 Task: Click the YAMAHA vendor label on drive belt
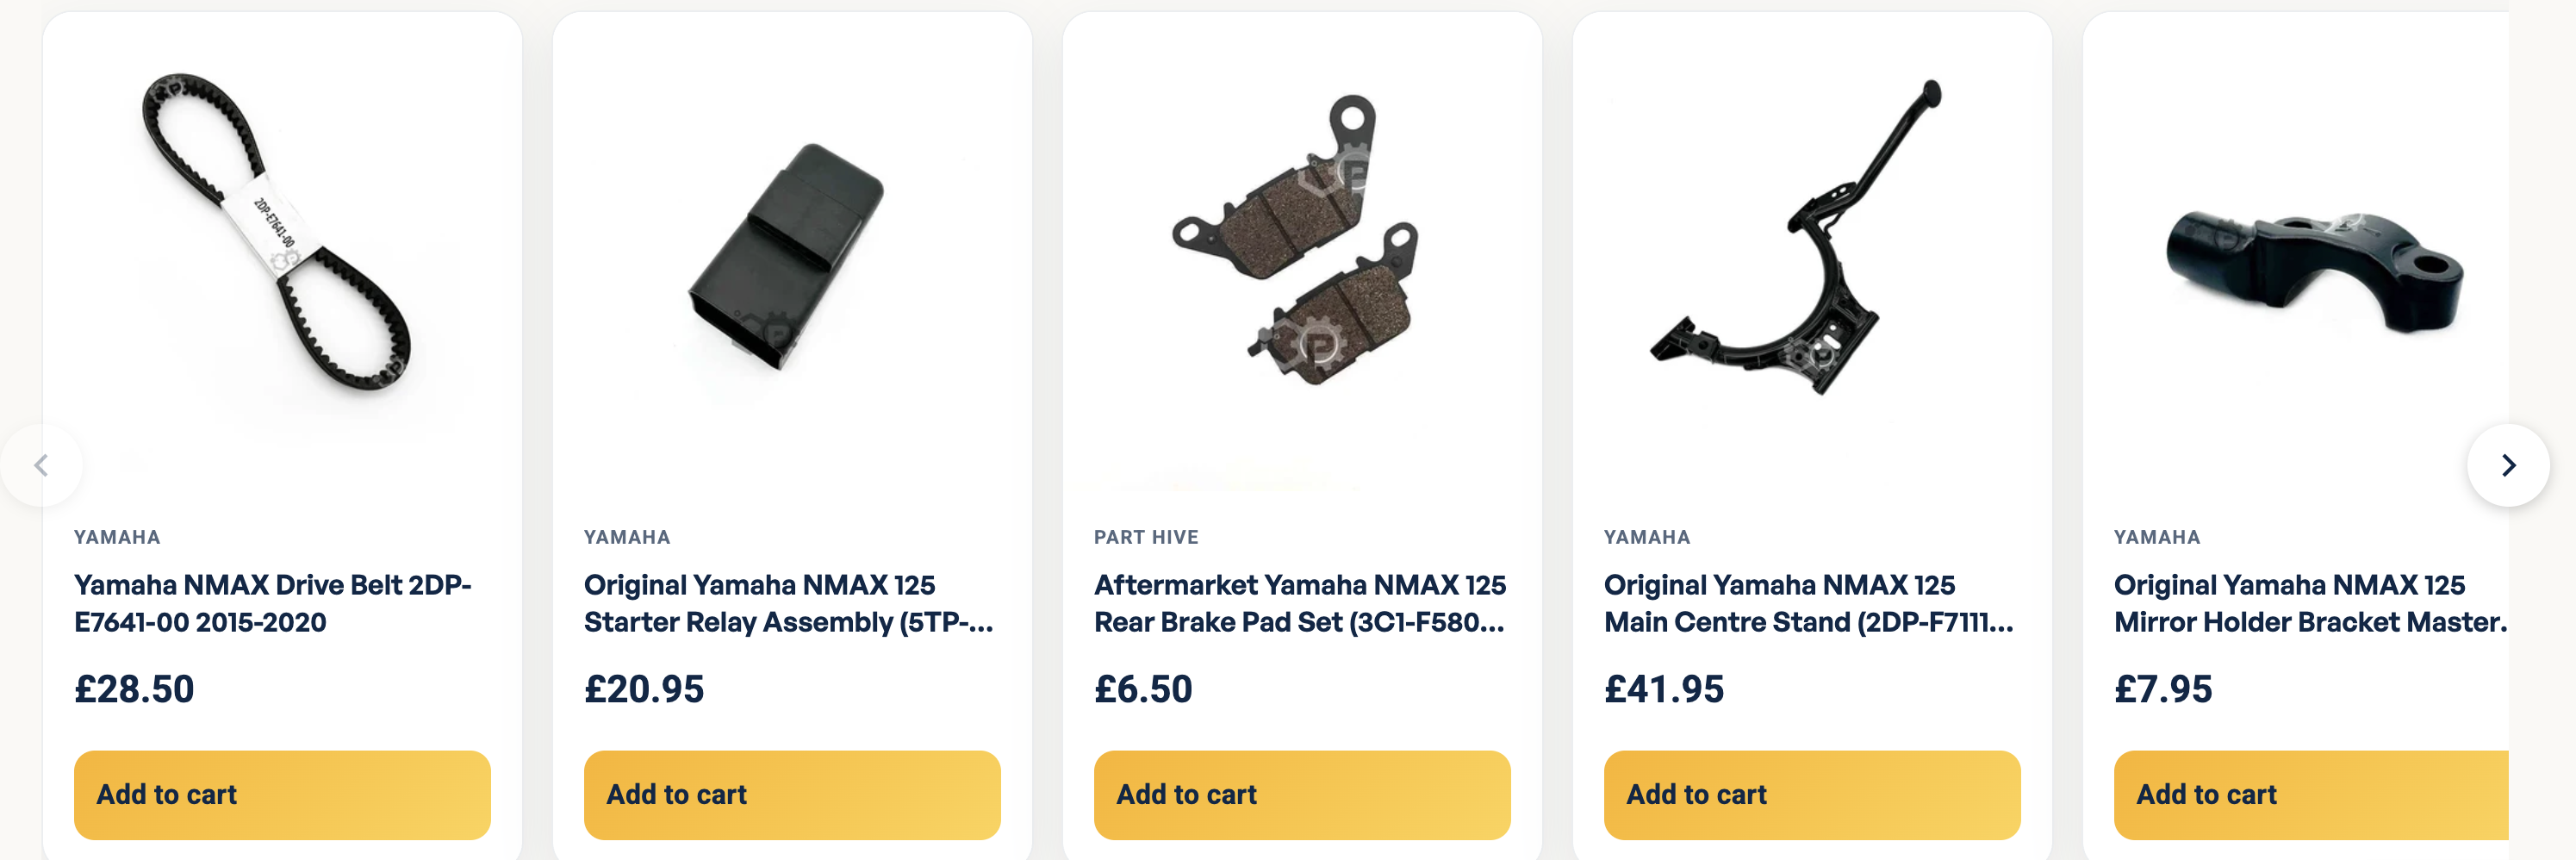(x=117, y=537)
